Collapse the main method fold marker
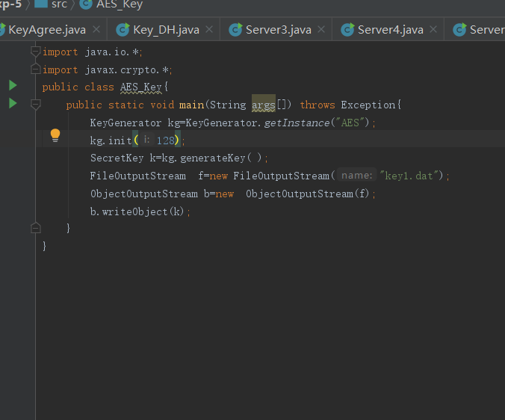The image size is (505, 420). pyautogui.click(x=35, y=104)
